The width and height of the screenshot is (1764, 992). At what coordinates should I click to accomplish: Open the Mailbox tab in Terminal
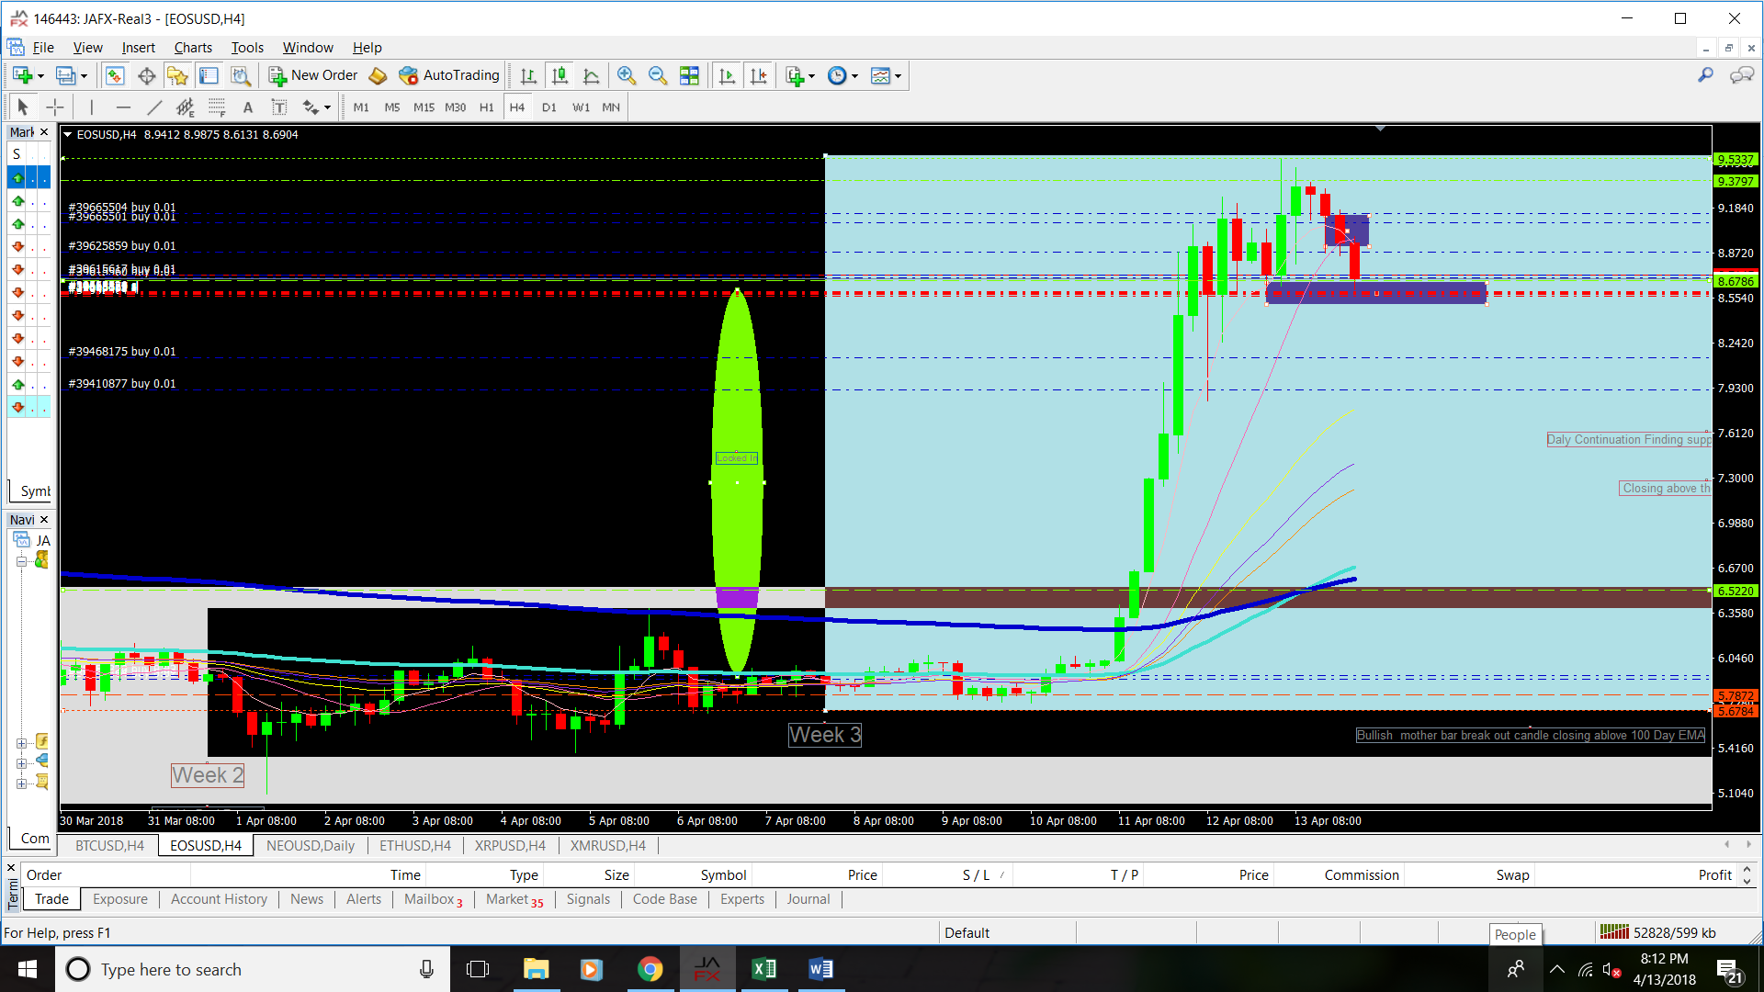427,899
